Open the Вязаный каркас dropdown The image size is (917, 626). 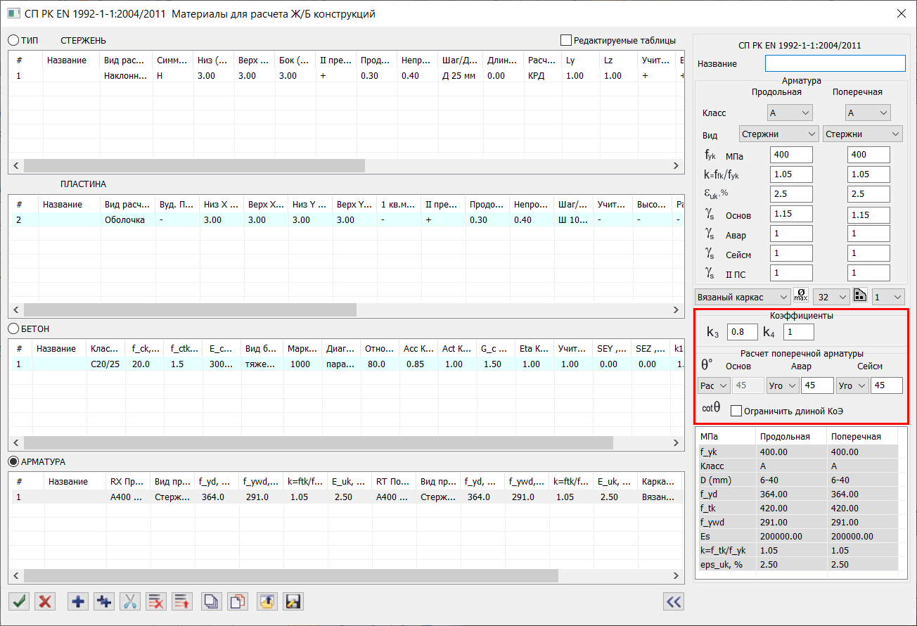(742, 297)
